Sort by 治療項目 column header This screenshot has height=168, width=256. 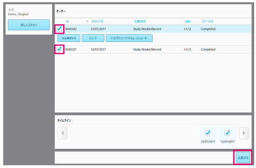(x=140, y=21)
